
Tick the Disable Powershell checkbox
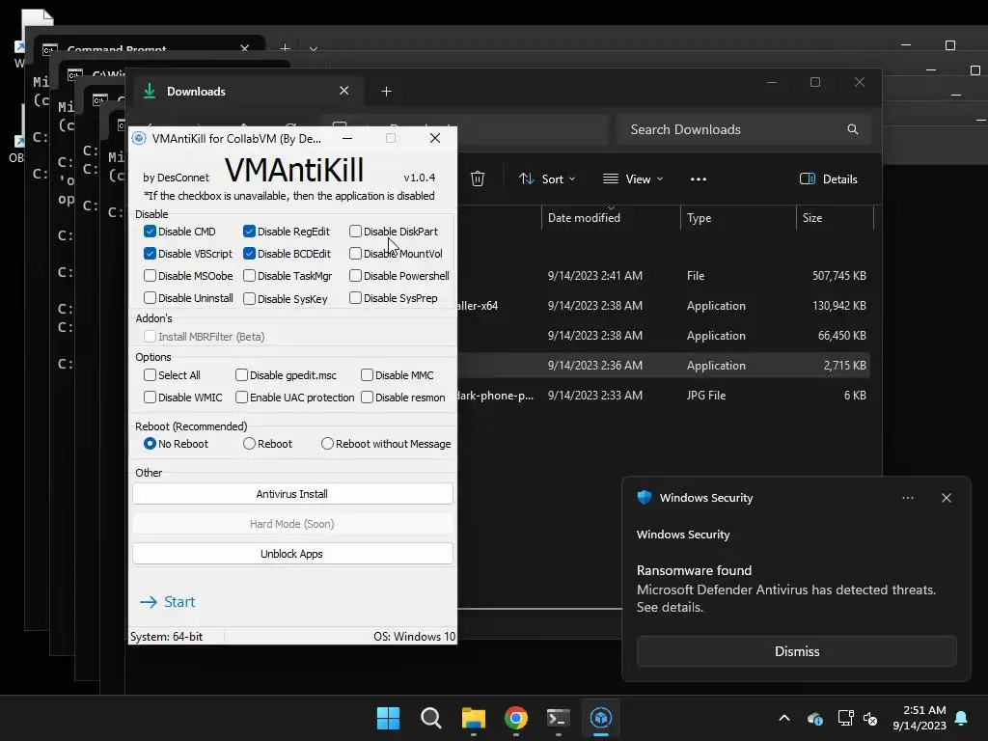click(355, 275)
